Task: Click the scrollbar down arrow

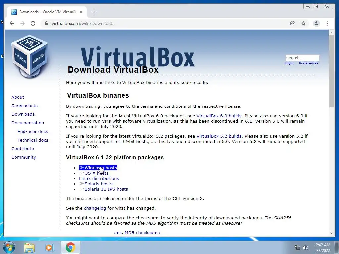Action: click(x=331, y=233)
